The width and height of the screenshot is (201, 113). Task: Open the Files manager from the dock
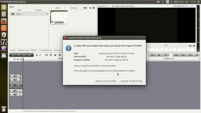(x=4, y=14)
